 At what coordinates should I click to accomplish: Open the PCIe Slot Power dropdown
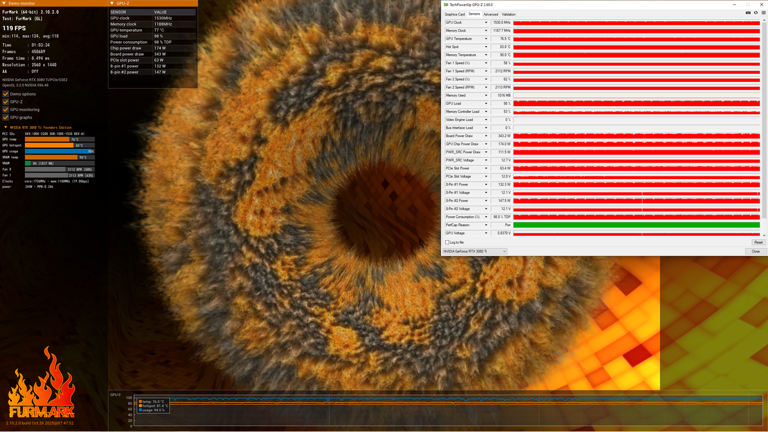[x=486, y=168]
